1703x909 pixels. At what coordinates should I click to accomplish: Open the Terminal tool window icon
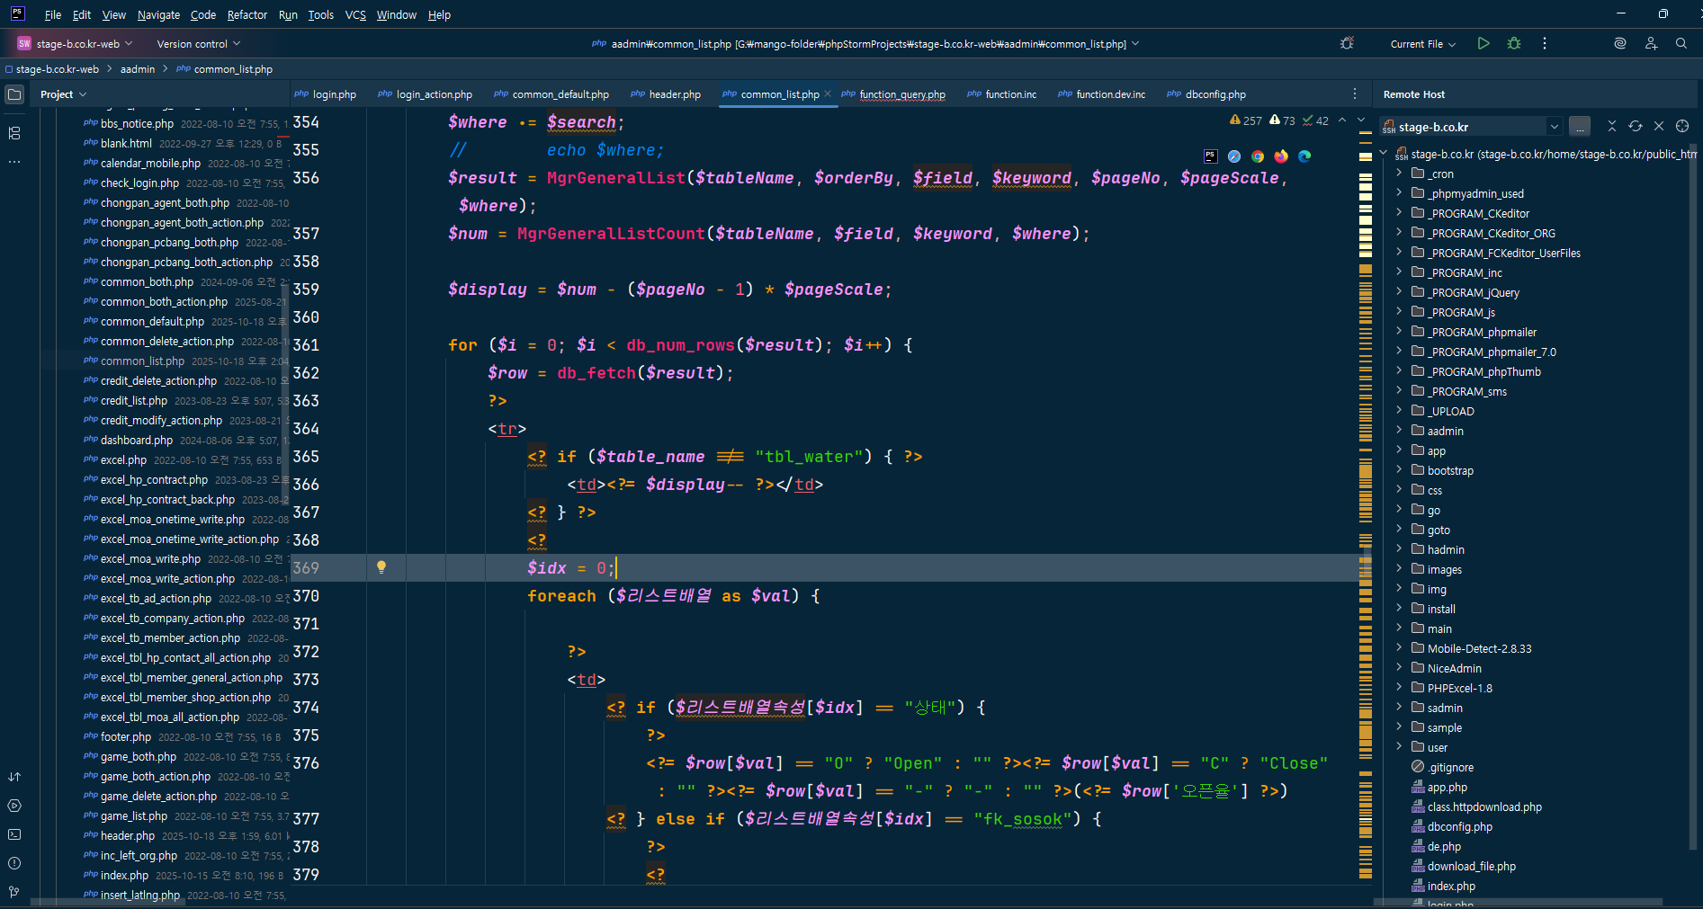coord(14,834)
